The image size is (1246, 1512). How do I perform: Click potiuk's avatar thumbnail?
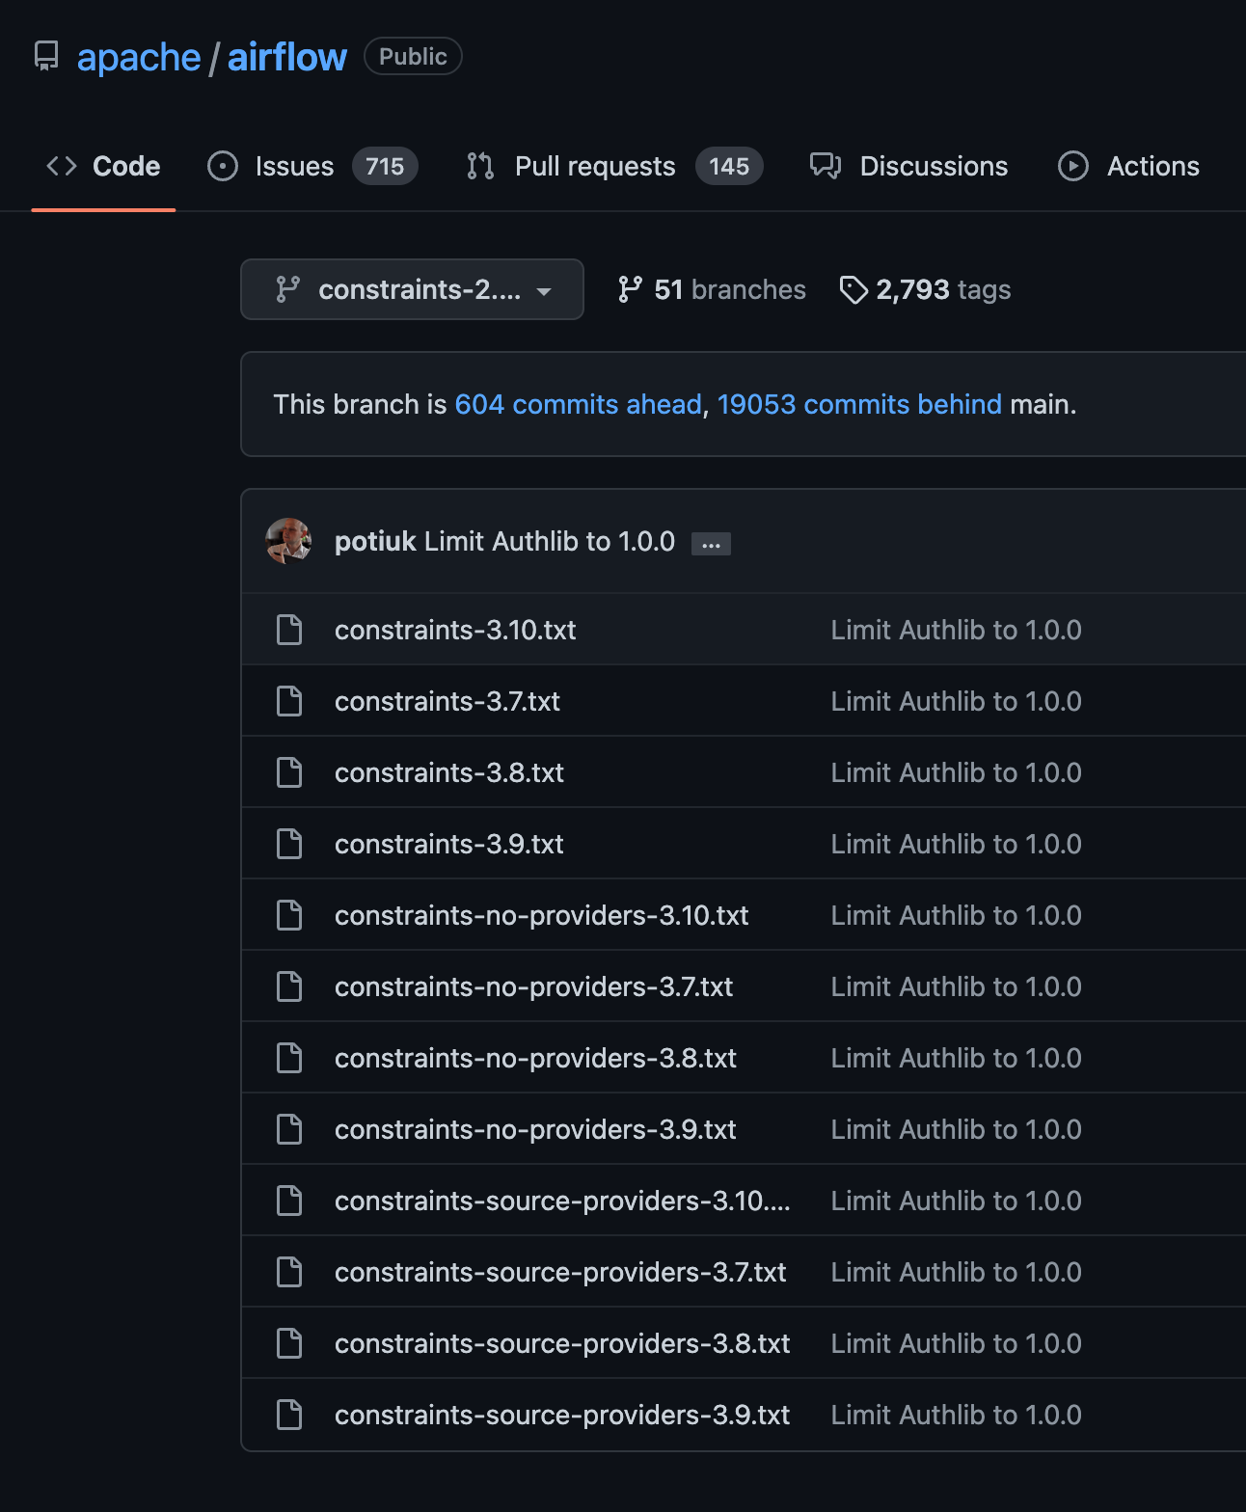coord(288,541)
